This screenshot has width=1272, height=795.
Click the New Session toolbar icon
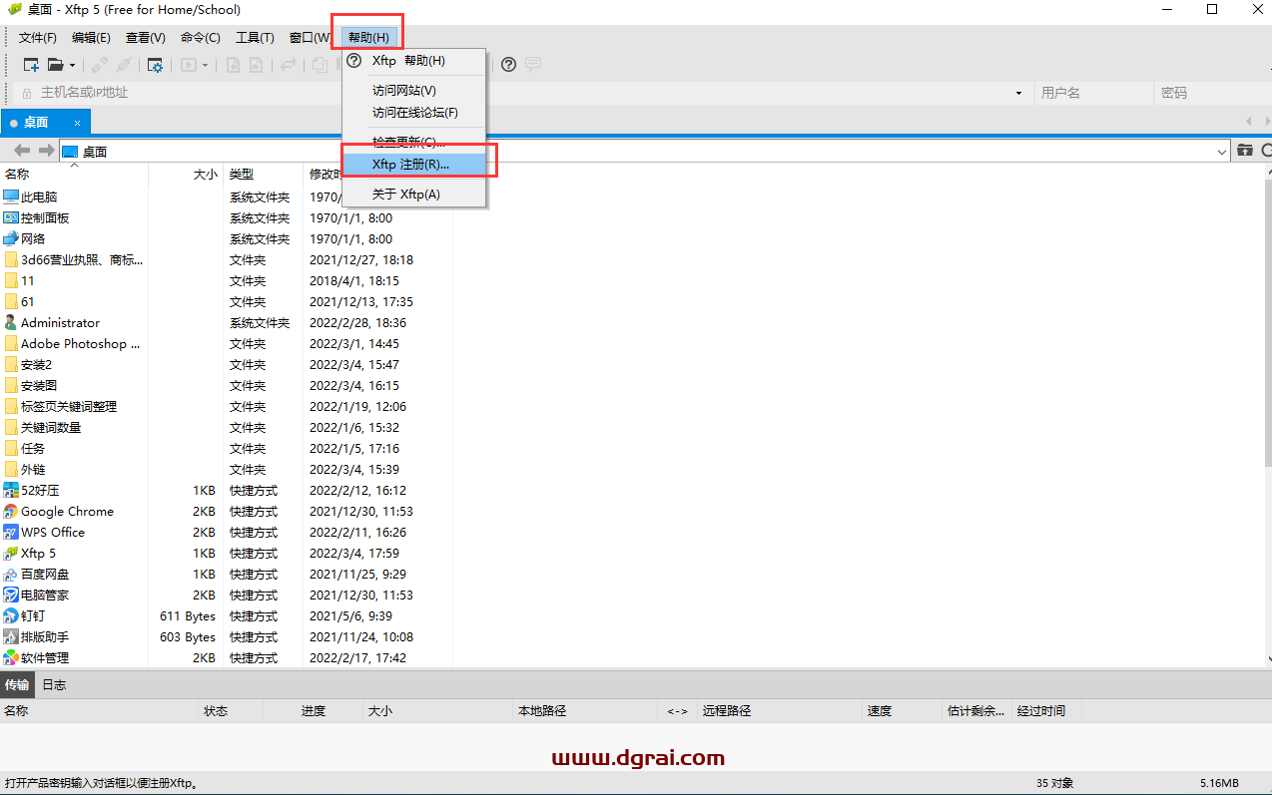[x=31, y=65]
